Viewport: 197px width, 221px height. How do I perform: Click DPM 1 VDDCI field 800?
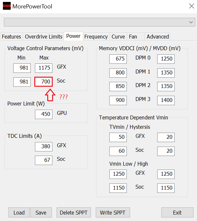(118, 73)
